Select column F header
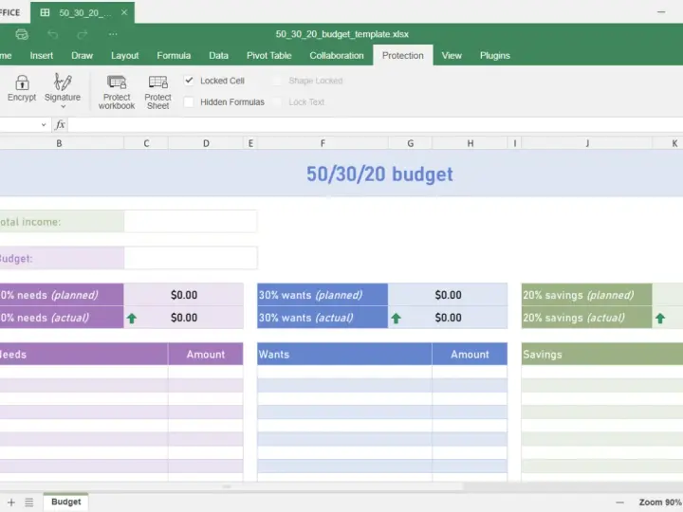This screenshot has width=683, height=512. coord(323,143)
